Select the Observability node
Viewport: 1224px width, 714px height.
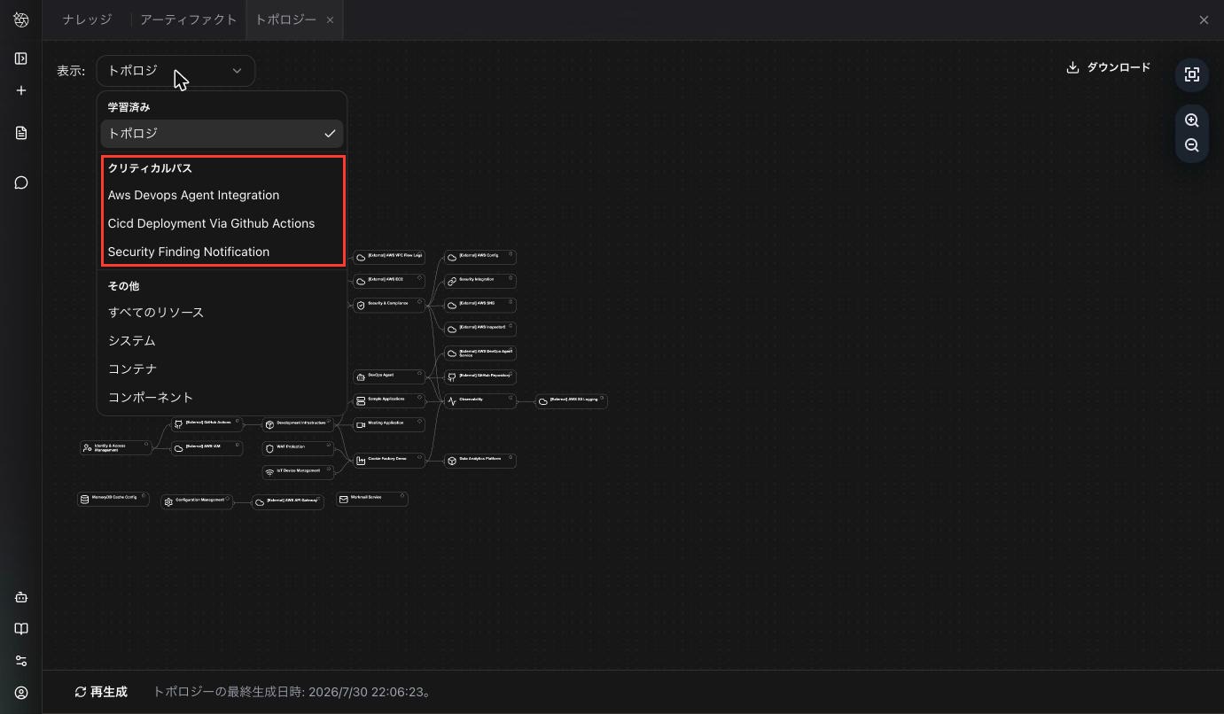pyautogui.click(x=479, y=400)
